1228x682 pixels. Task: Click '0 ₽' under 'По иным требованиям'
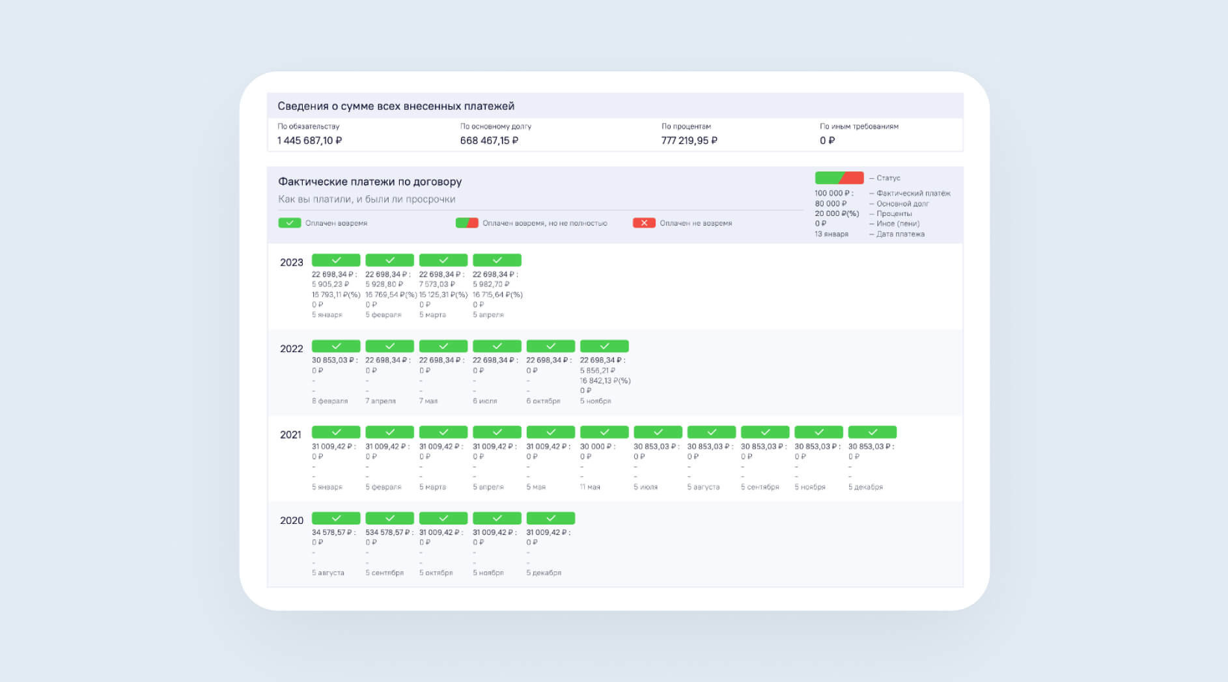pos(828,141)
